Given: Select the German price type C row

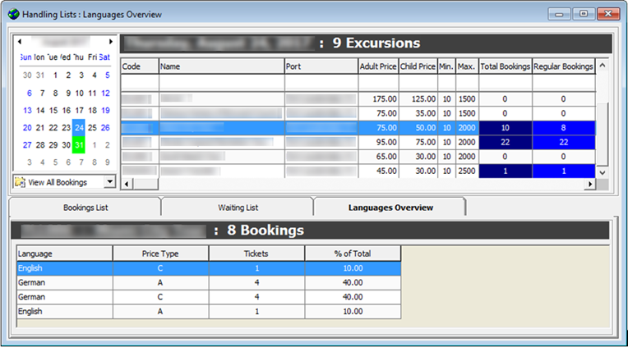Looking at the screenshot, I should coord(209,297).
